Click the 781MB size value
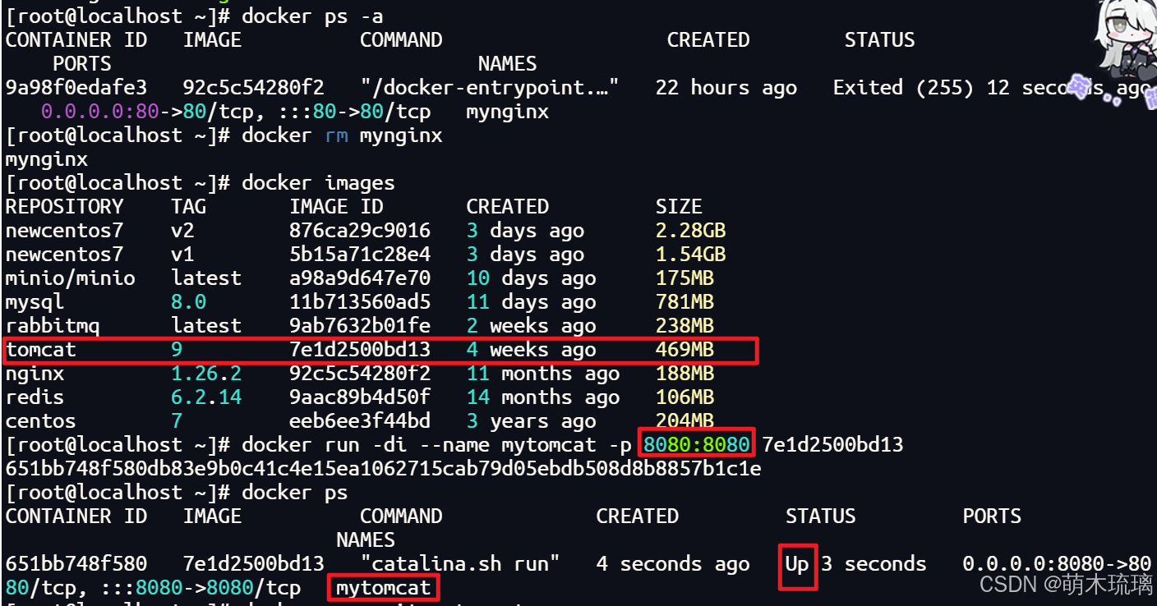Image resolution: width=1157 pixels, height=606 pixels. [685, 302]
